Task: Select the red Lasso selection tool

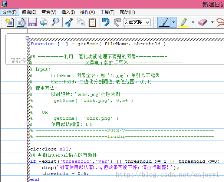Action: pos(220,22)
